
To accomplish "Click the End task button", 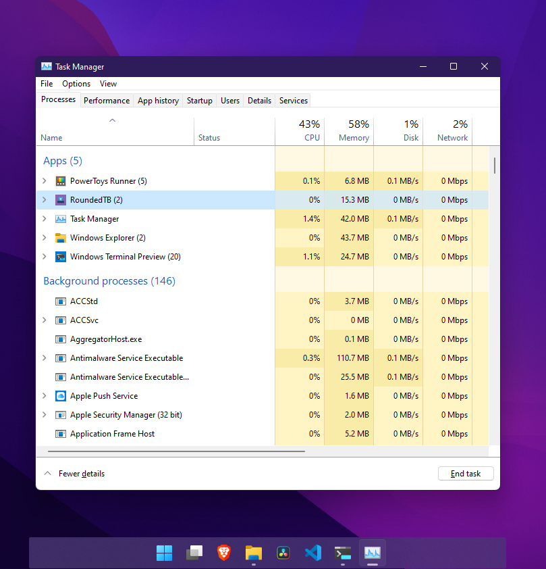I will [466, 474].
